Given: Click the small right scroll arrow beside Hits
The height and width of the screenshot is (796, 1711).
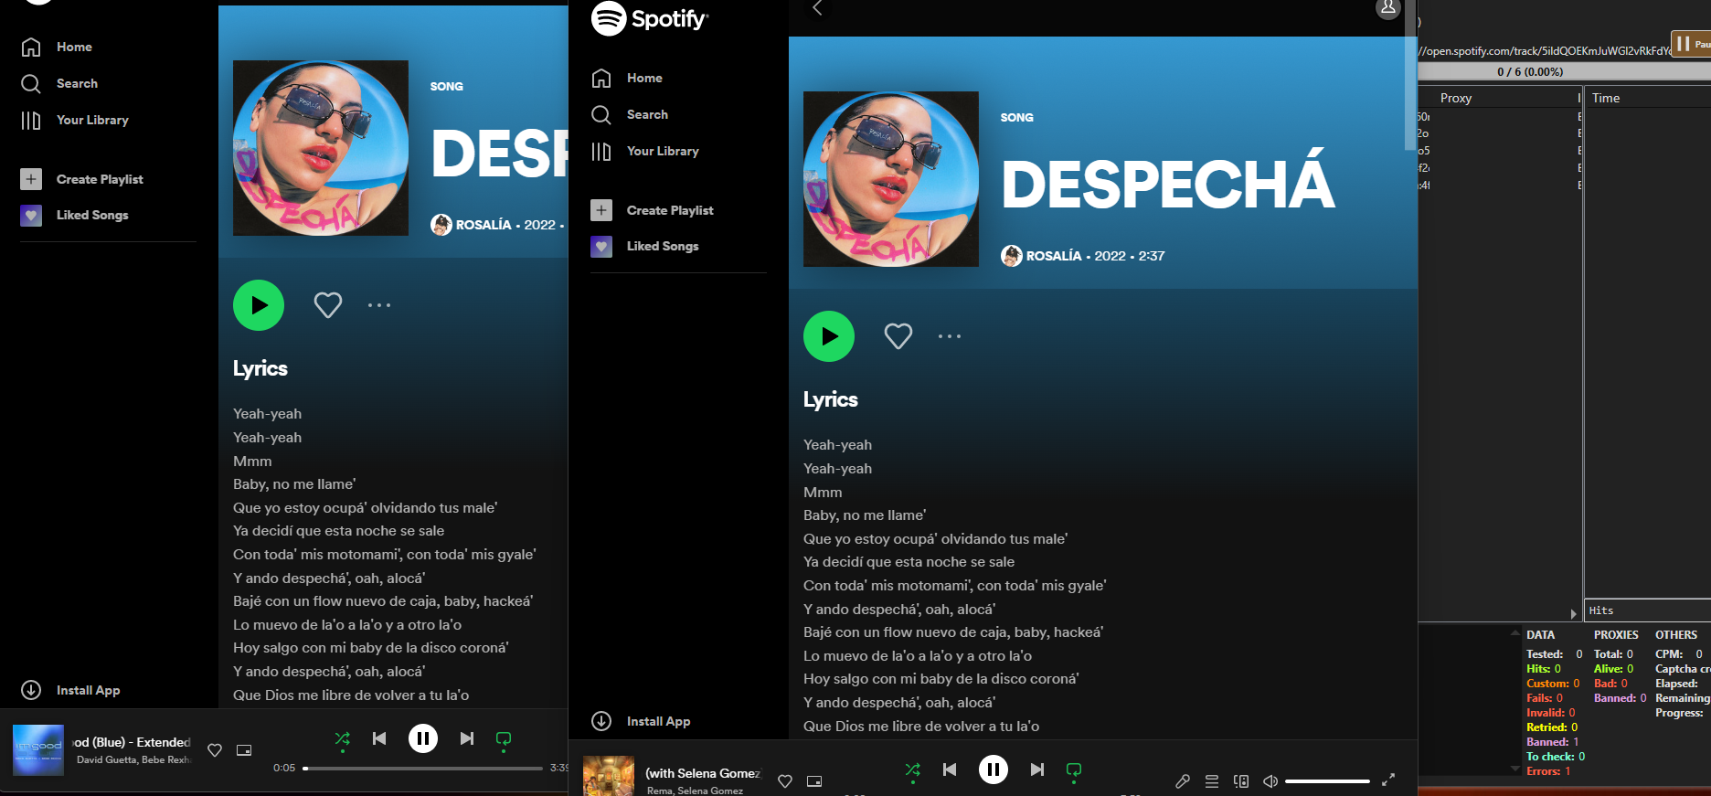Looking at the screenshot, I should point(1573,613).
